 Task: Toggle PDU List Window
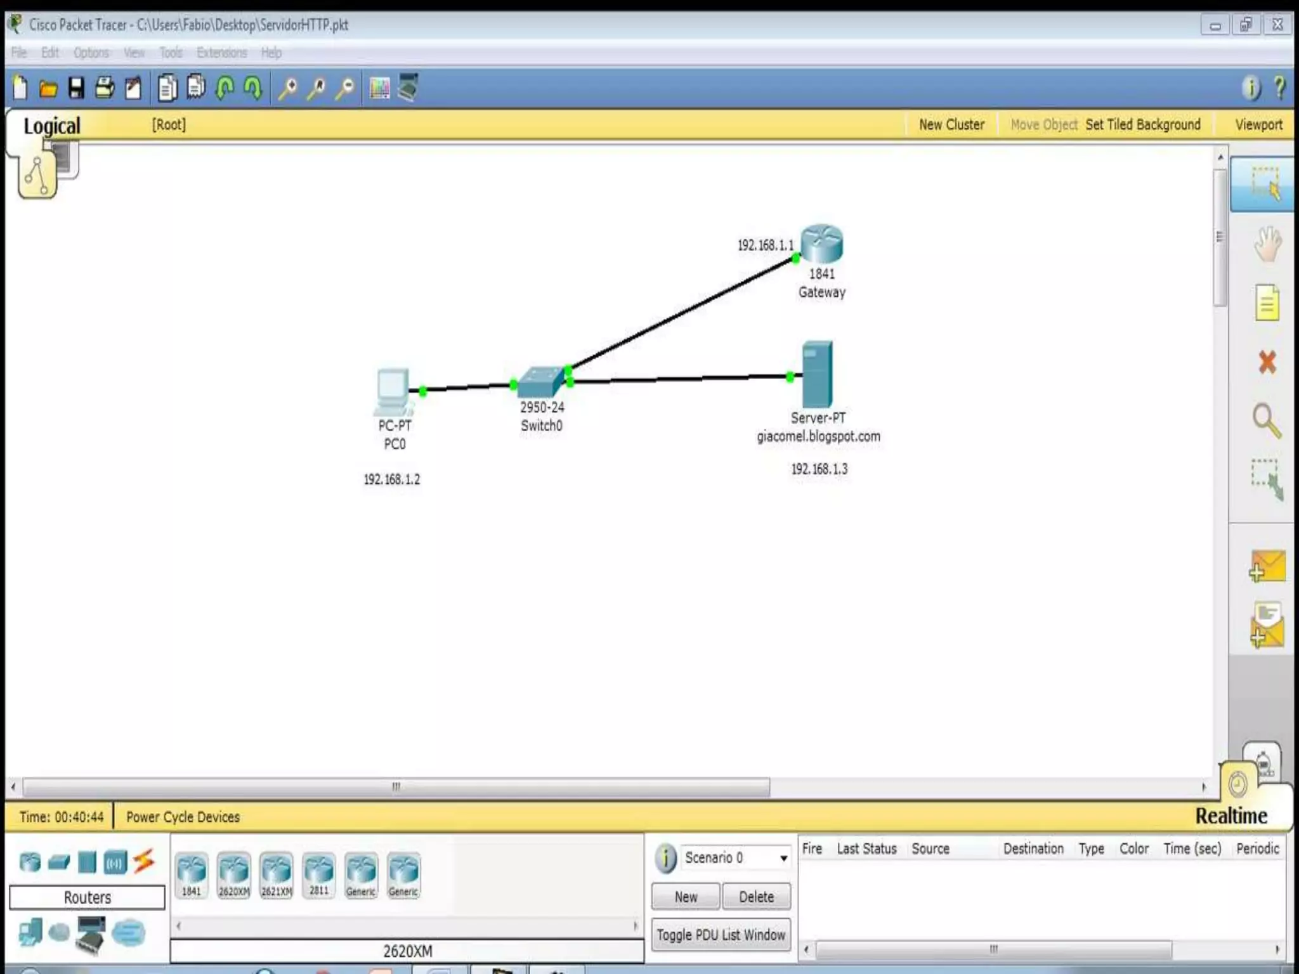(x=721, y=935)
